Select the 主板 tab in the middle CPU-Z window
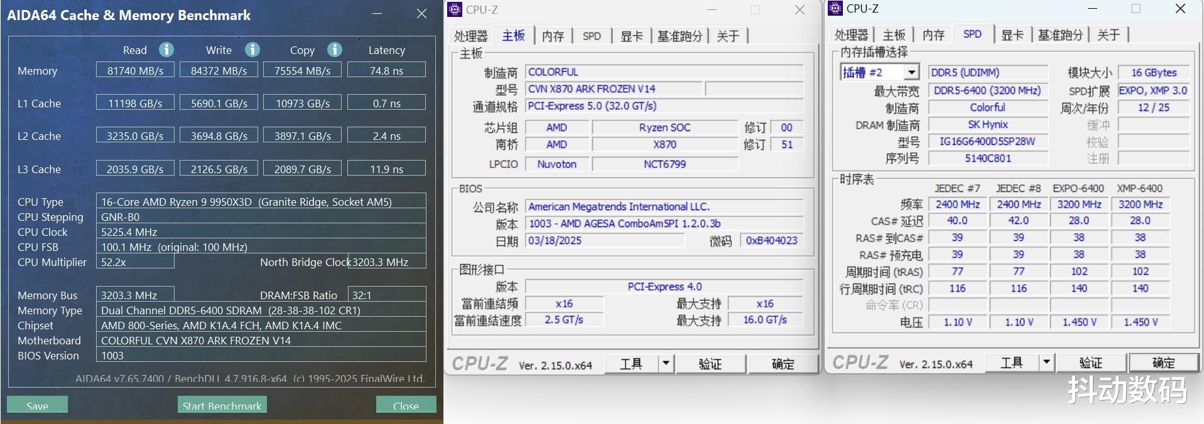Screen dimensions: 1204x424 513,35
